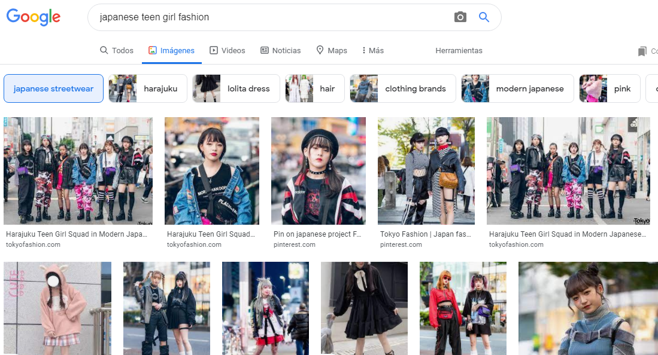The height and width of the screenshot is (355, 658).
Task: Open Tokyo Fashion pinterest image
Action: 426,171
